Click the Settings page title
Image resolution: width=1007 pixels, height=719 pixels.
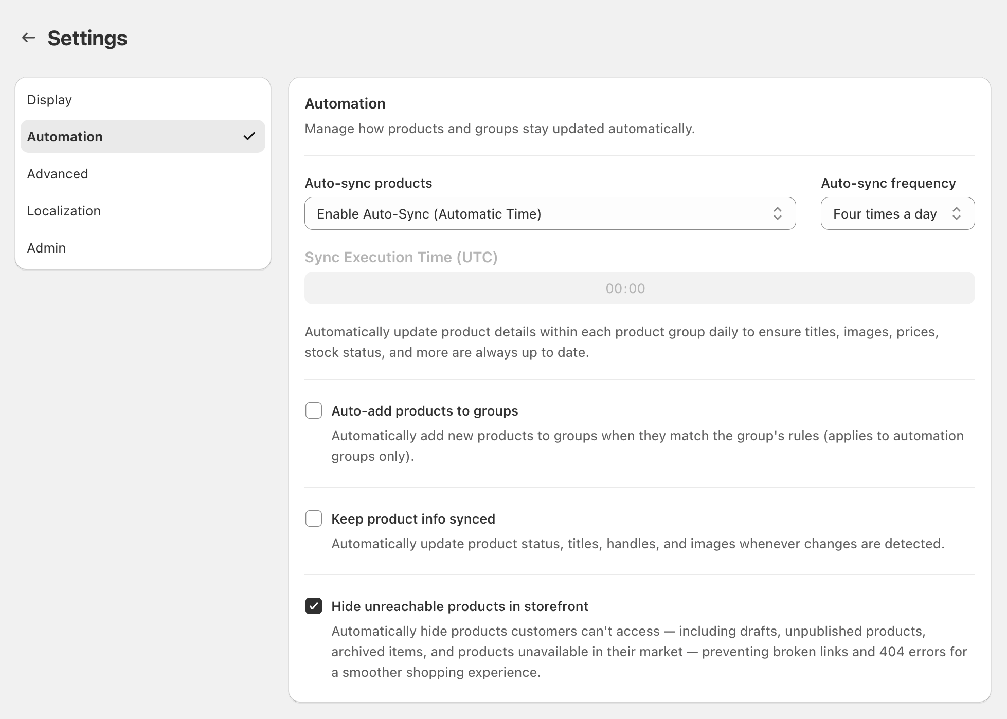point(87,38)
